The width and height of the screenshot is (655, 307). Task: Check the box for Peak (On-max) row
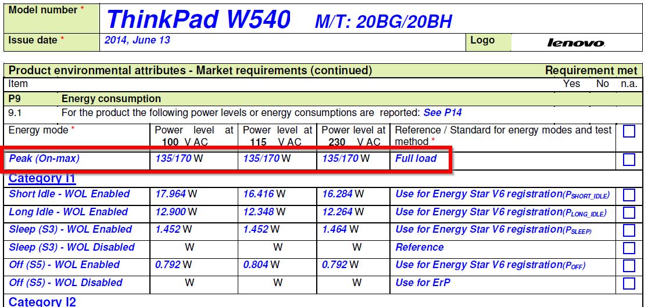tap(628, 160)
